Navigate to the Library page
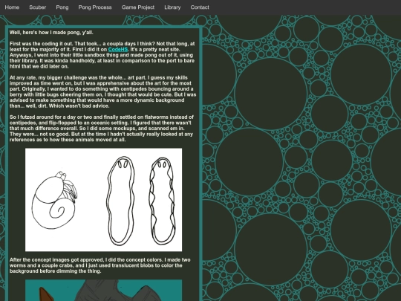Screen dimensions: 401x301 click(x=172, y=7)
